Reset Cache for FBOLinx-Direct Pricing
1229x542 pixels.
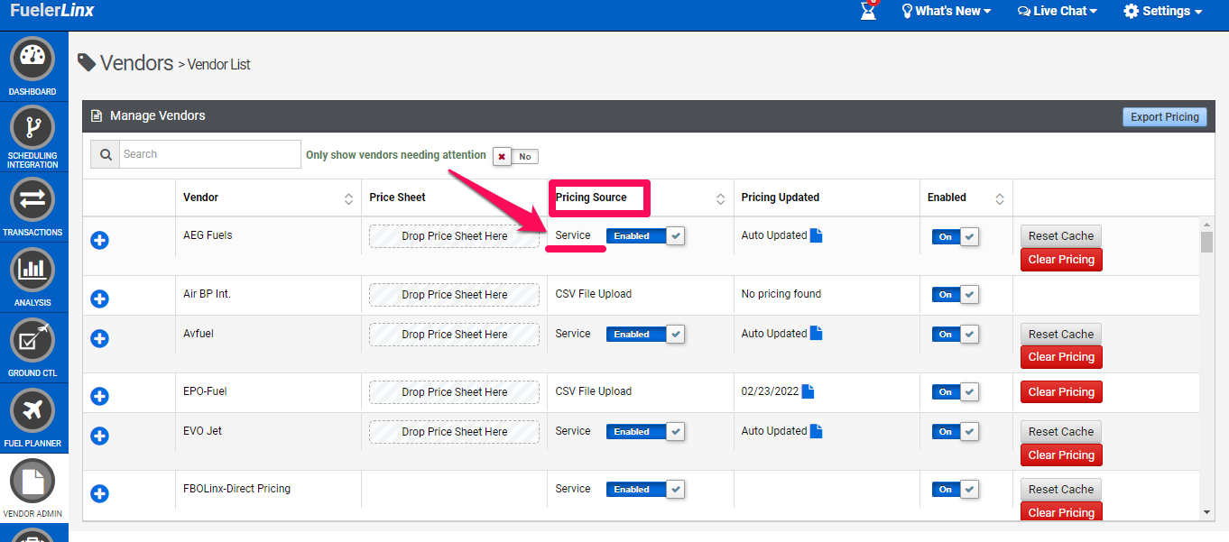tap(1061, 490)
